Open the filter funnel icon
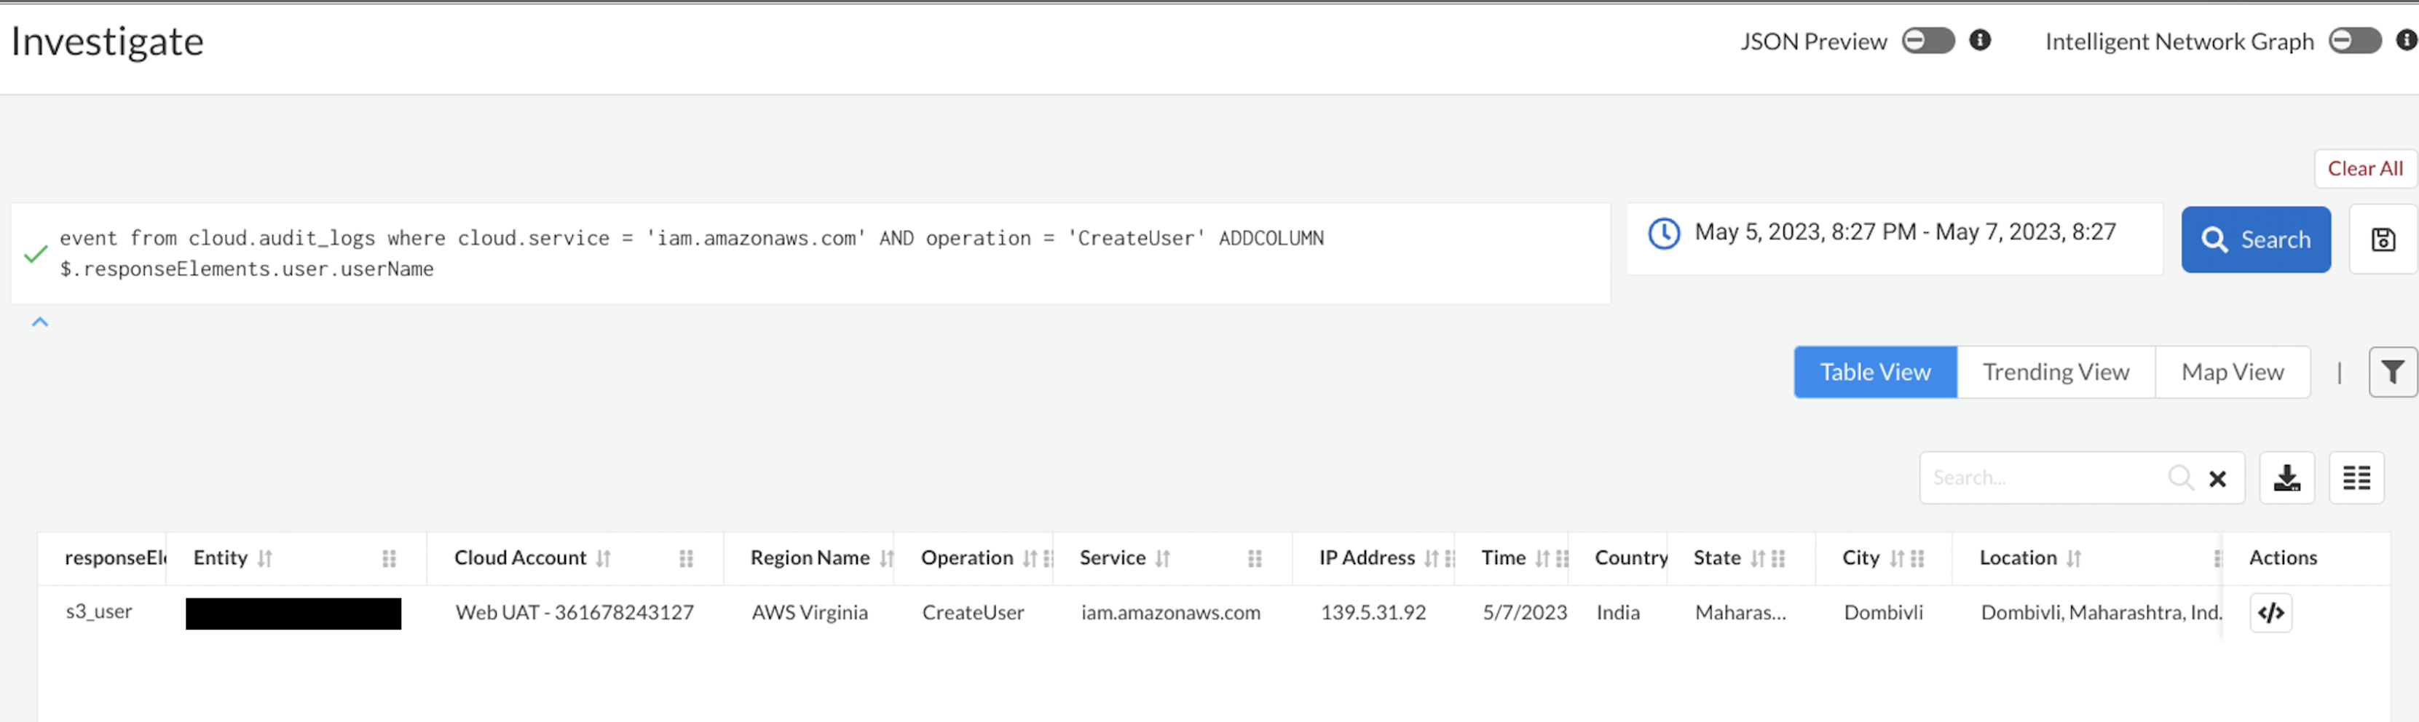The width and height of the screenshot is (2419, 722). [x=2392, y=373]
